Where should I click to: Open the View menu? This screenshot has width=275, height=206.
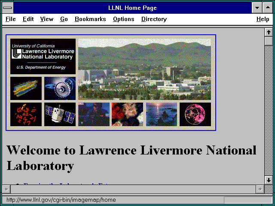pyautogui.click(x=47, y=19)
